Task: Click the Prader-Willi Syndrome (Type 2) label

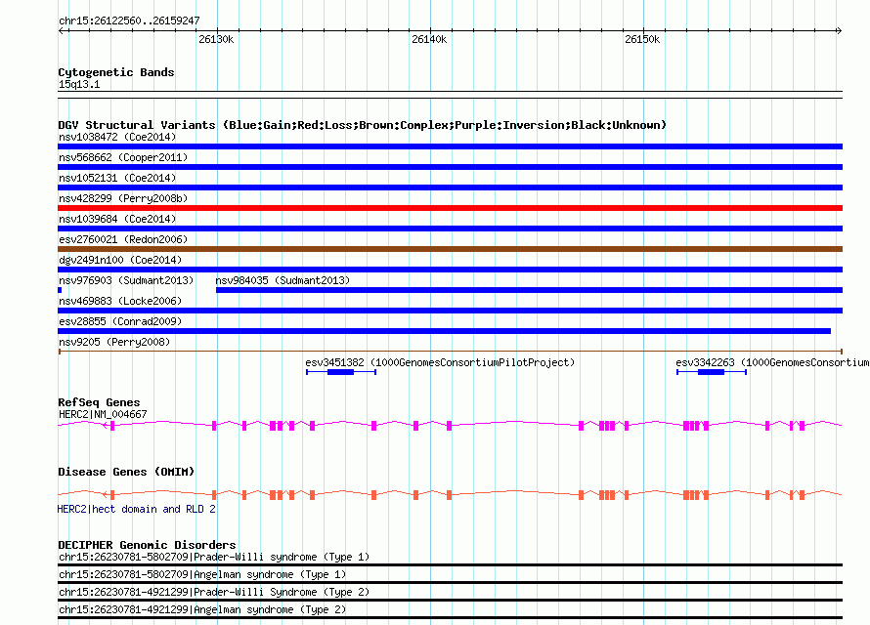Action: click(214, 593)
